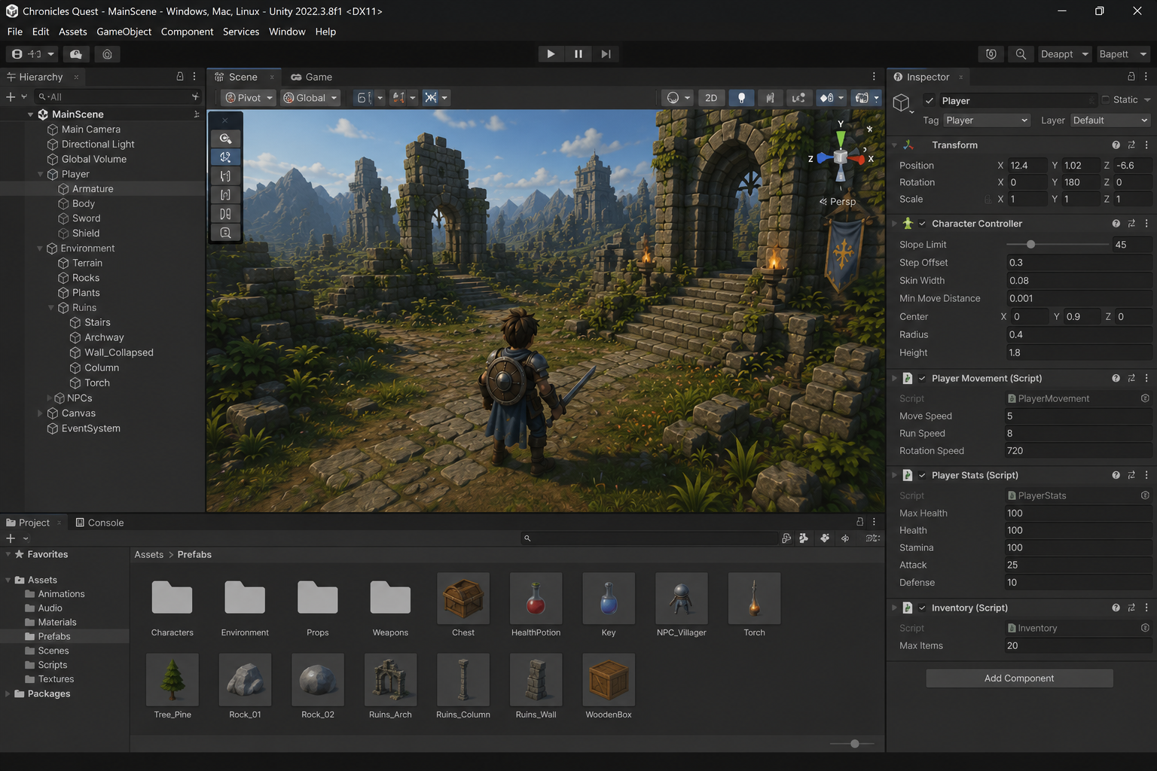Image resolution: width=1157 pixels, height=771 pixels.
Task: Click the scene gizmo green Y axis
Action: 841,138
